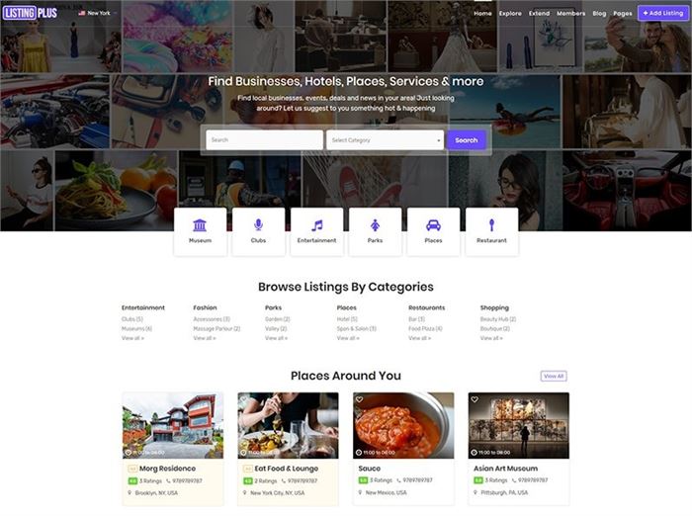Click the Places car icon
Screen dimensions: 692x516
pos(433,226)
